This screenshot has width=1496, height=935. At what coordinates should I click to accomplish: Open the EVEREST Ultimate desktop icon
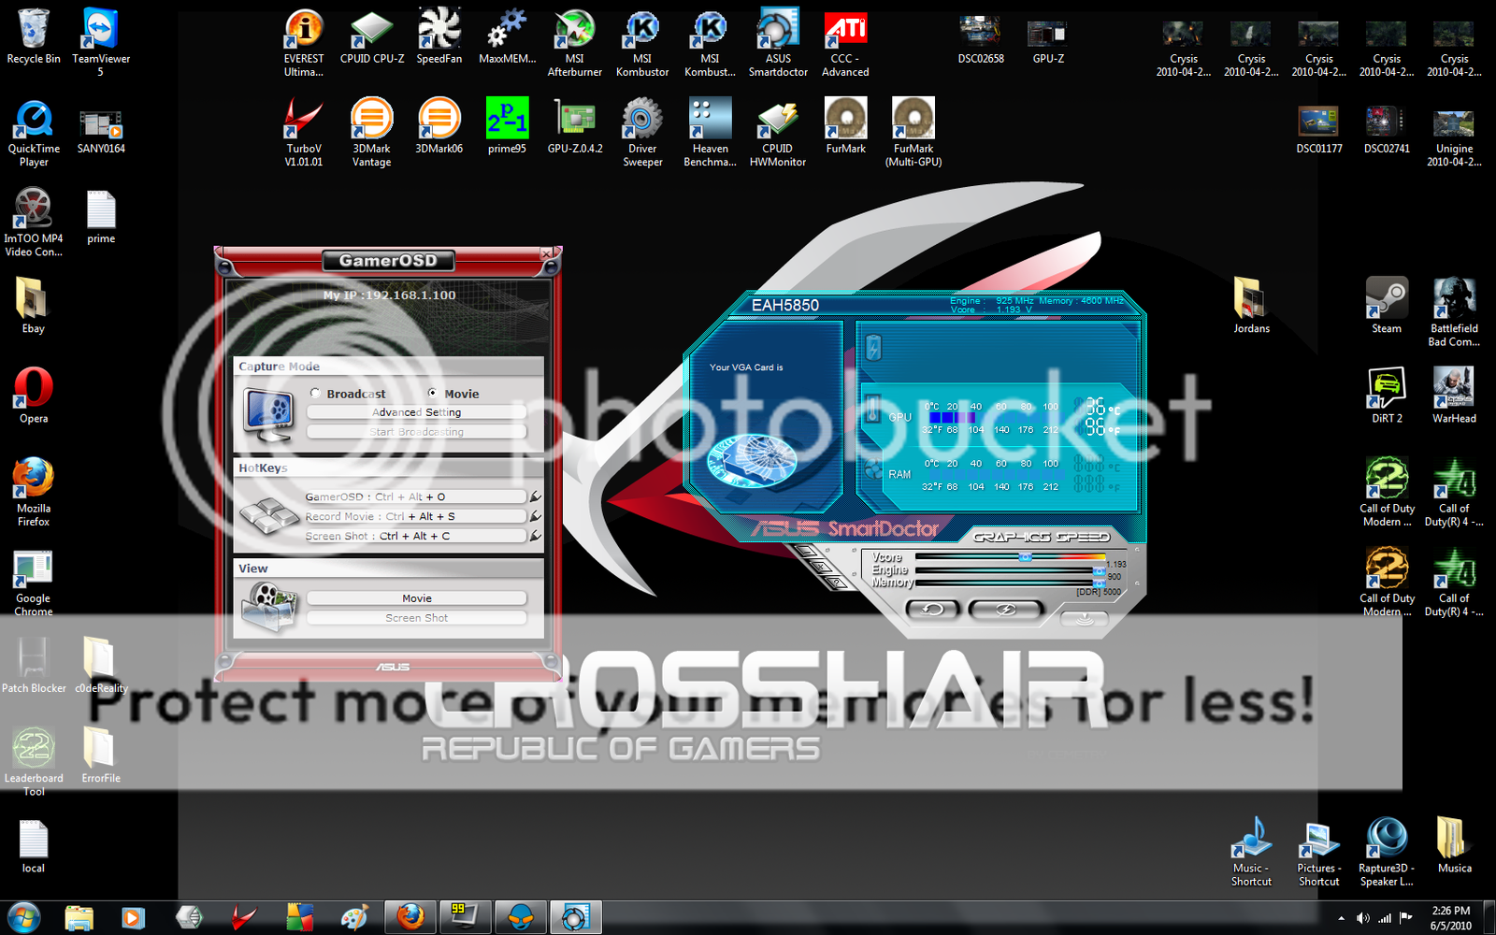pyautogui.click(x=304, y=43)
